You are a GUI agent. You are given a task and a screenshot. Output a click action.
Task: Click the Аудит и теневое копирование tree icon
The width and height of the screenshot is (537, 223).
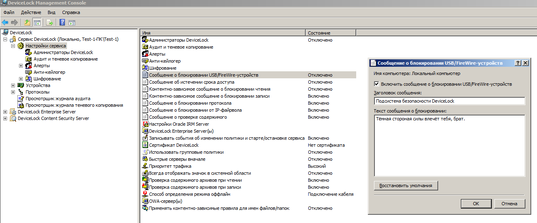(x=29, y=59)
